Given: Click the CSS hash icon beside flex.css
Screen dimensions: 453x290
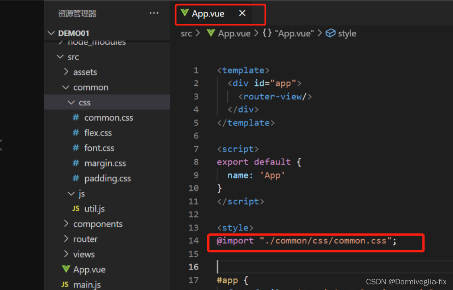Looking at the screenshot, I should (76, 133).
